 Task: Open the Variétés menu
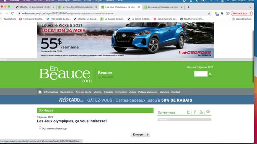click(x=164, y=92)
